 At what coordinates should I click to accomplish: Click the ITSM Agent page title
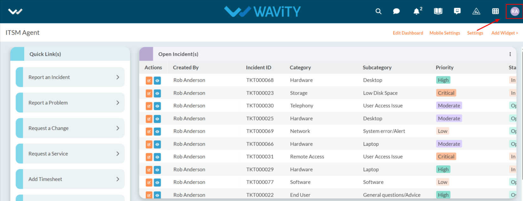coord(23,33)
